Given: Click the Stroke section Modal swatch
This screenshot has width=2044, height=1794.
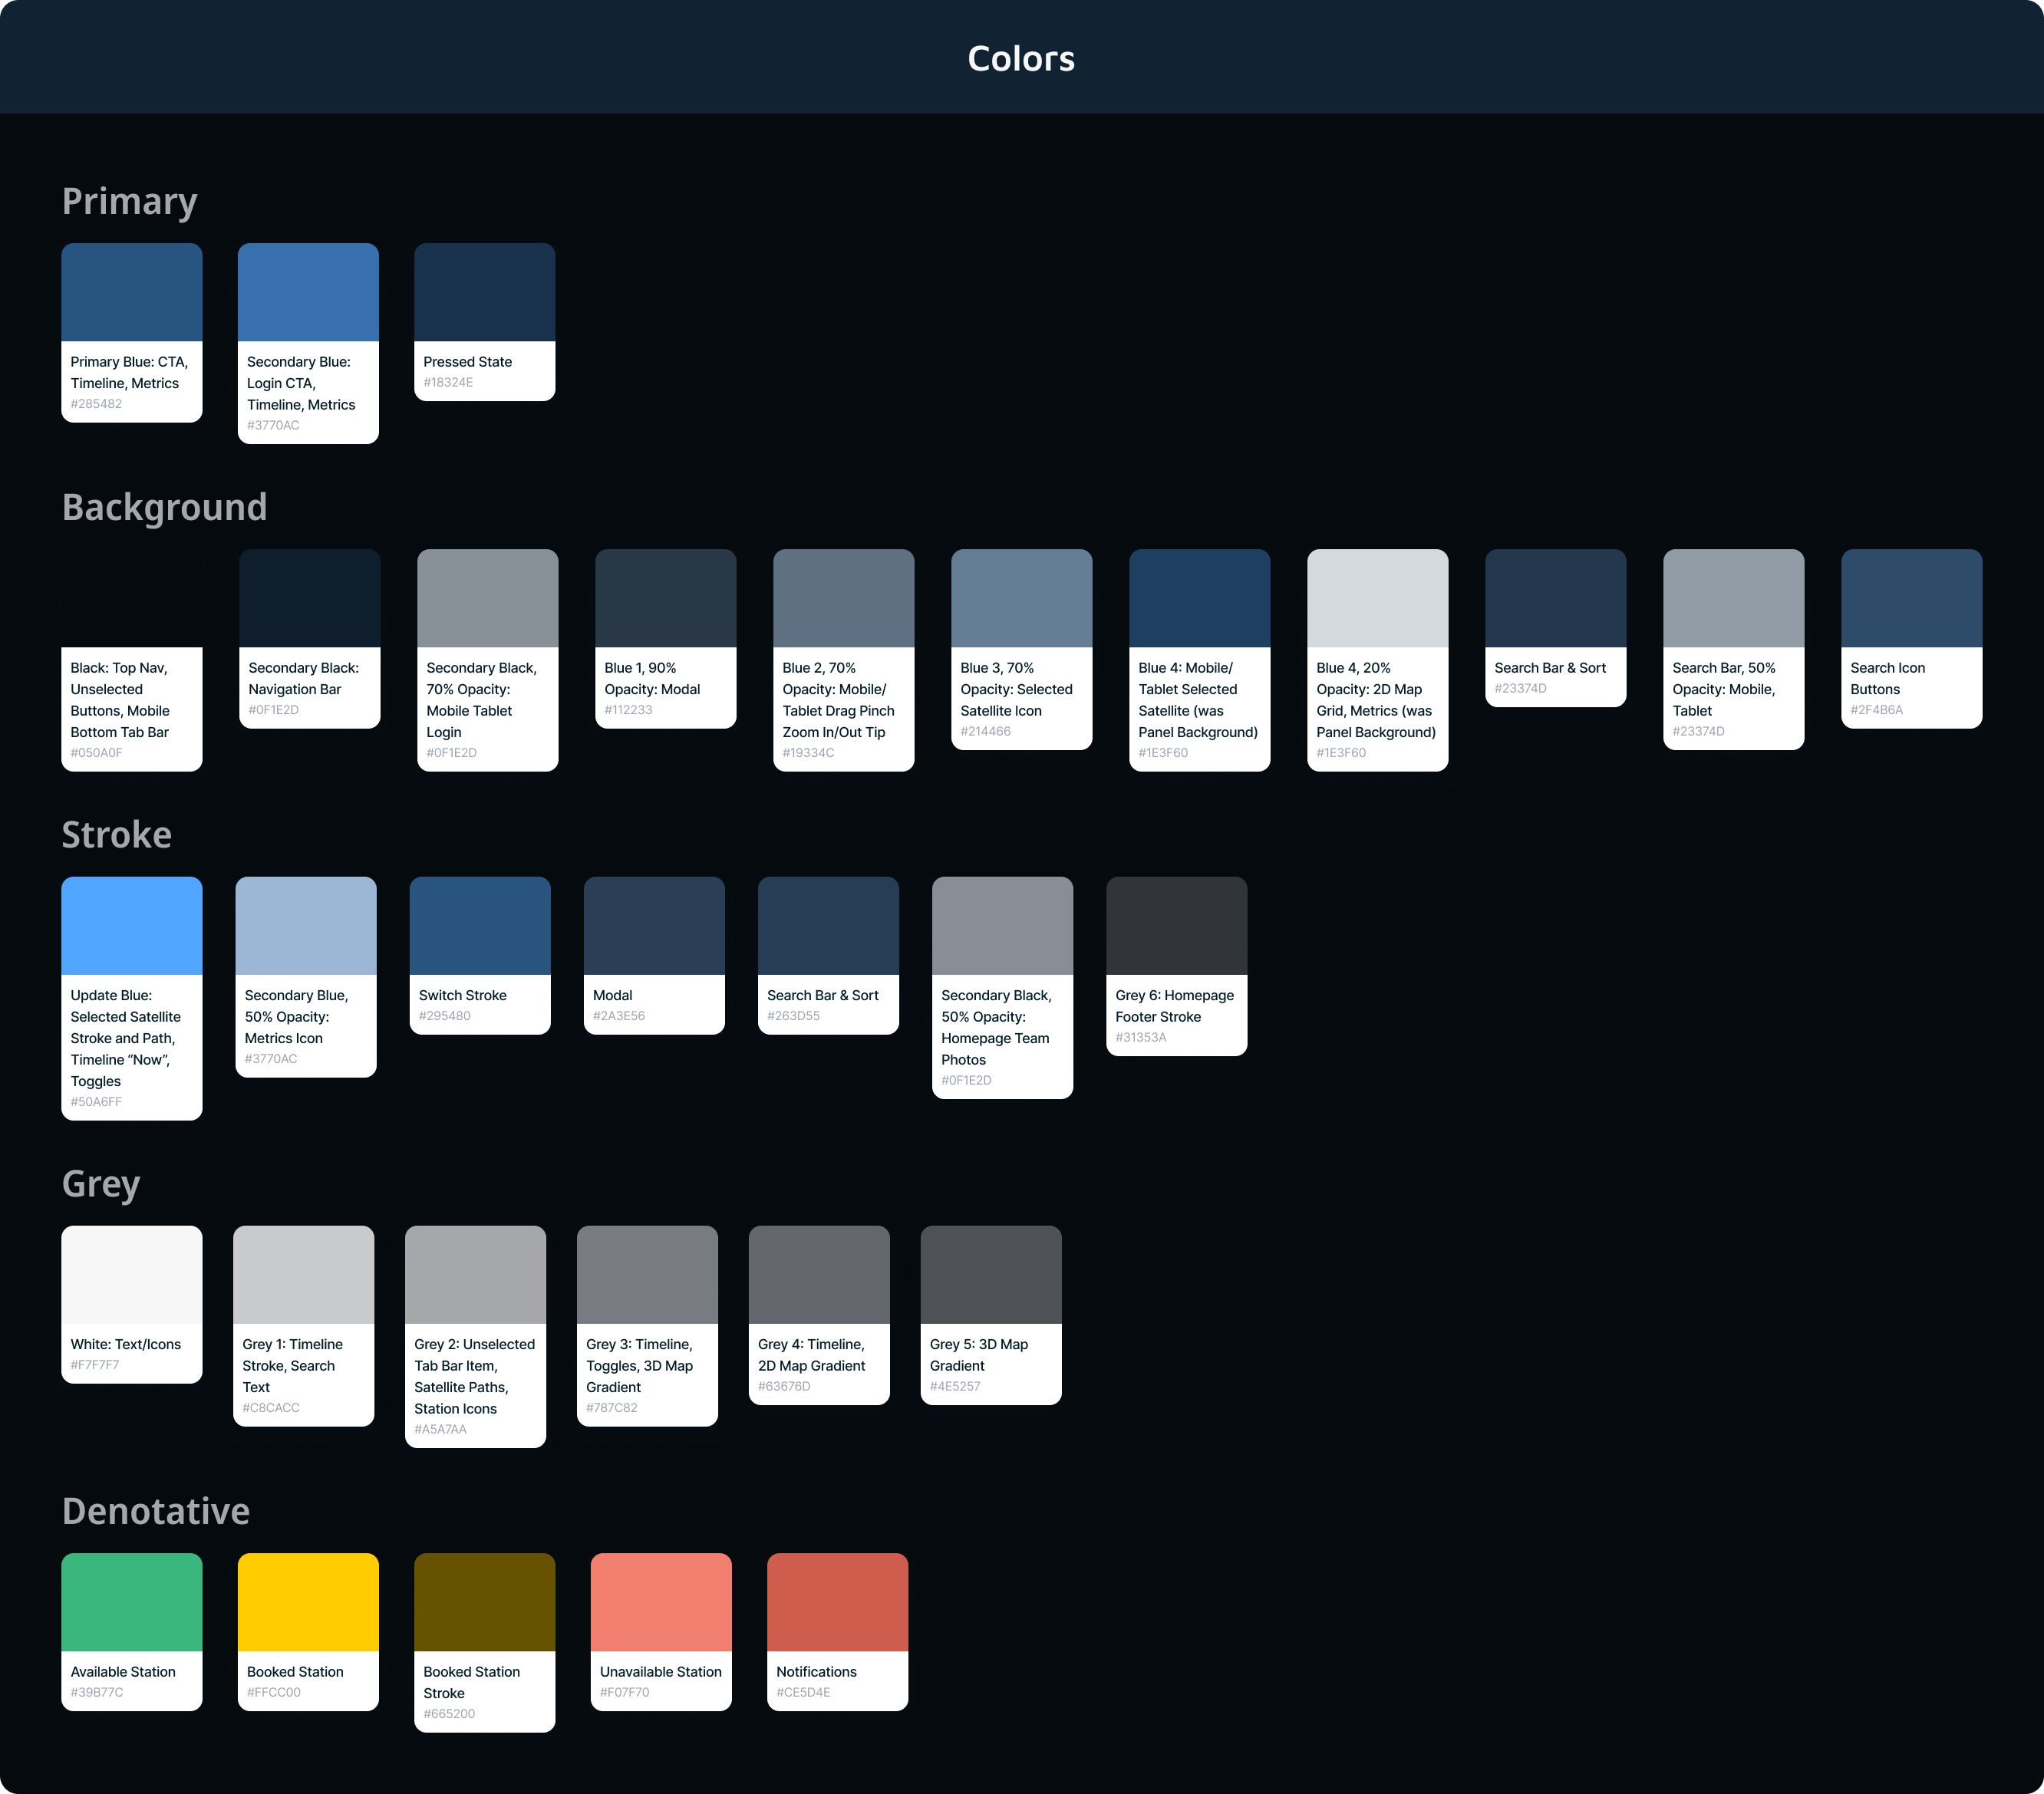Looking at the screenshot, I should [x=654, y=927].
